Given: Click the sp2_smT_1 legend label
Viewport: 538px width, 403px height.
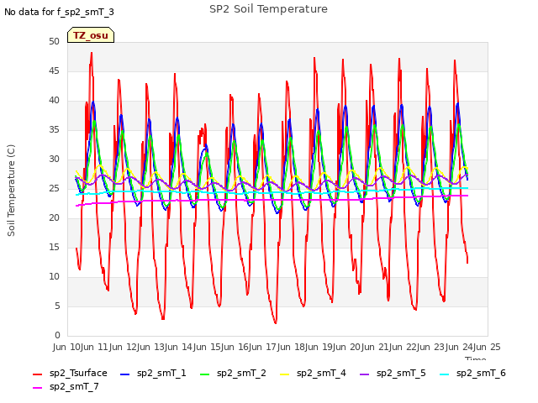Looking at the screenshot, I should 161,373.
